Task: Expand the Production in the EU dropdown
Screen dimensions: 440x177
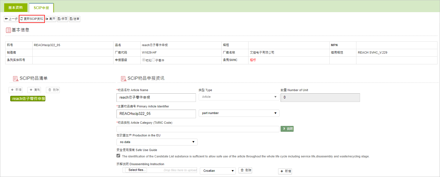Action: pyautogui.click(x=157, y=142)
